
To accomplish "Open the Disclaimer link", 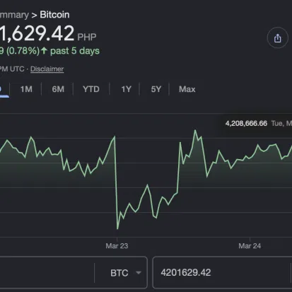I will tap(47, 69).
